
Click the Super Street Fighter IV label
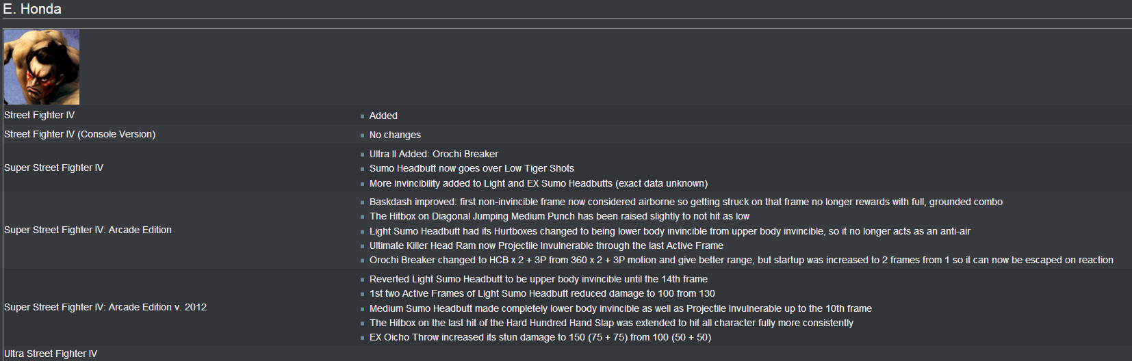(x=54, y=168)
